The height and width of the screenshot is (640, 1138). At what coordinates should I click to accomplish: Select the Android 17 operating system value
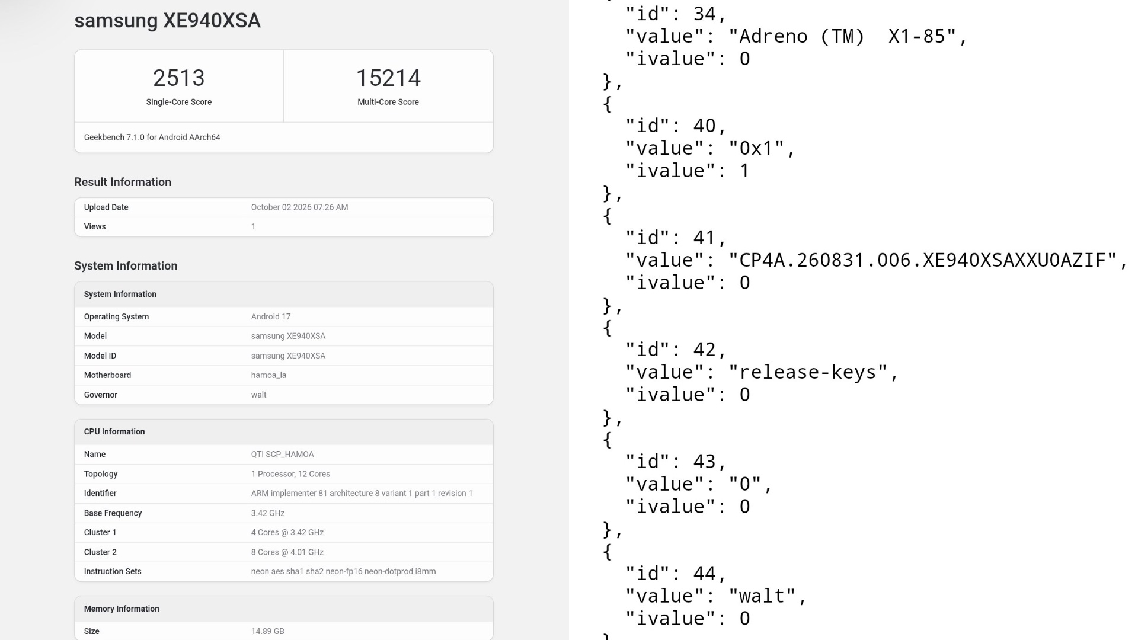tap(271, 316)
